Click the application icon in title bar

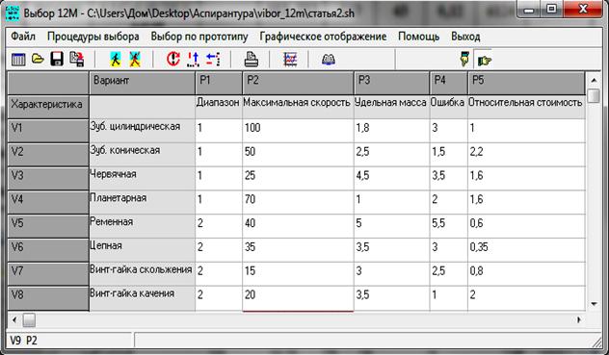point(13,13)
